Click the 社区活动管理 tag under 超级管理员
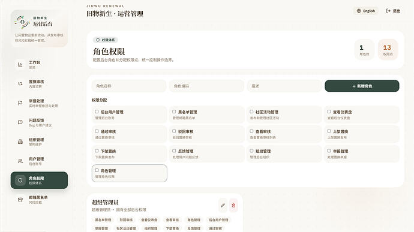The image size is (414, 232). pos(126,228)
